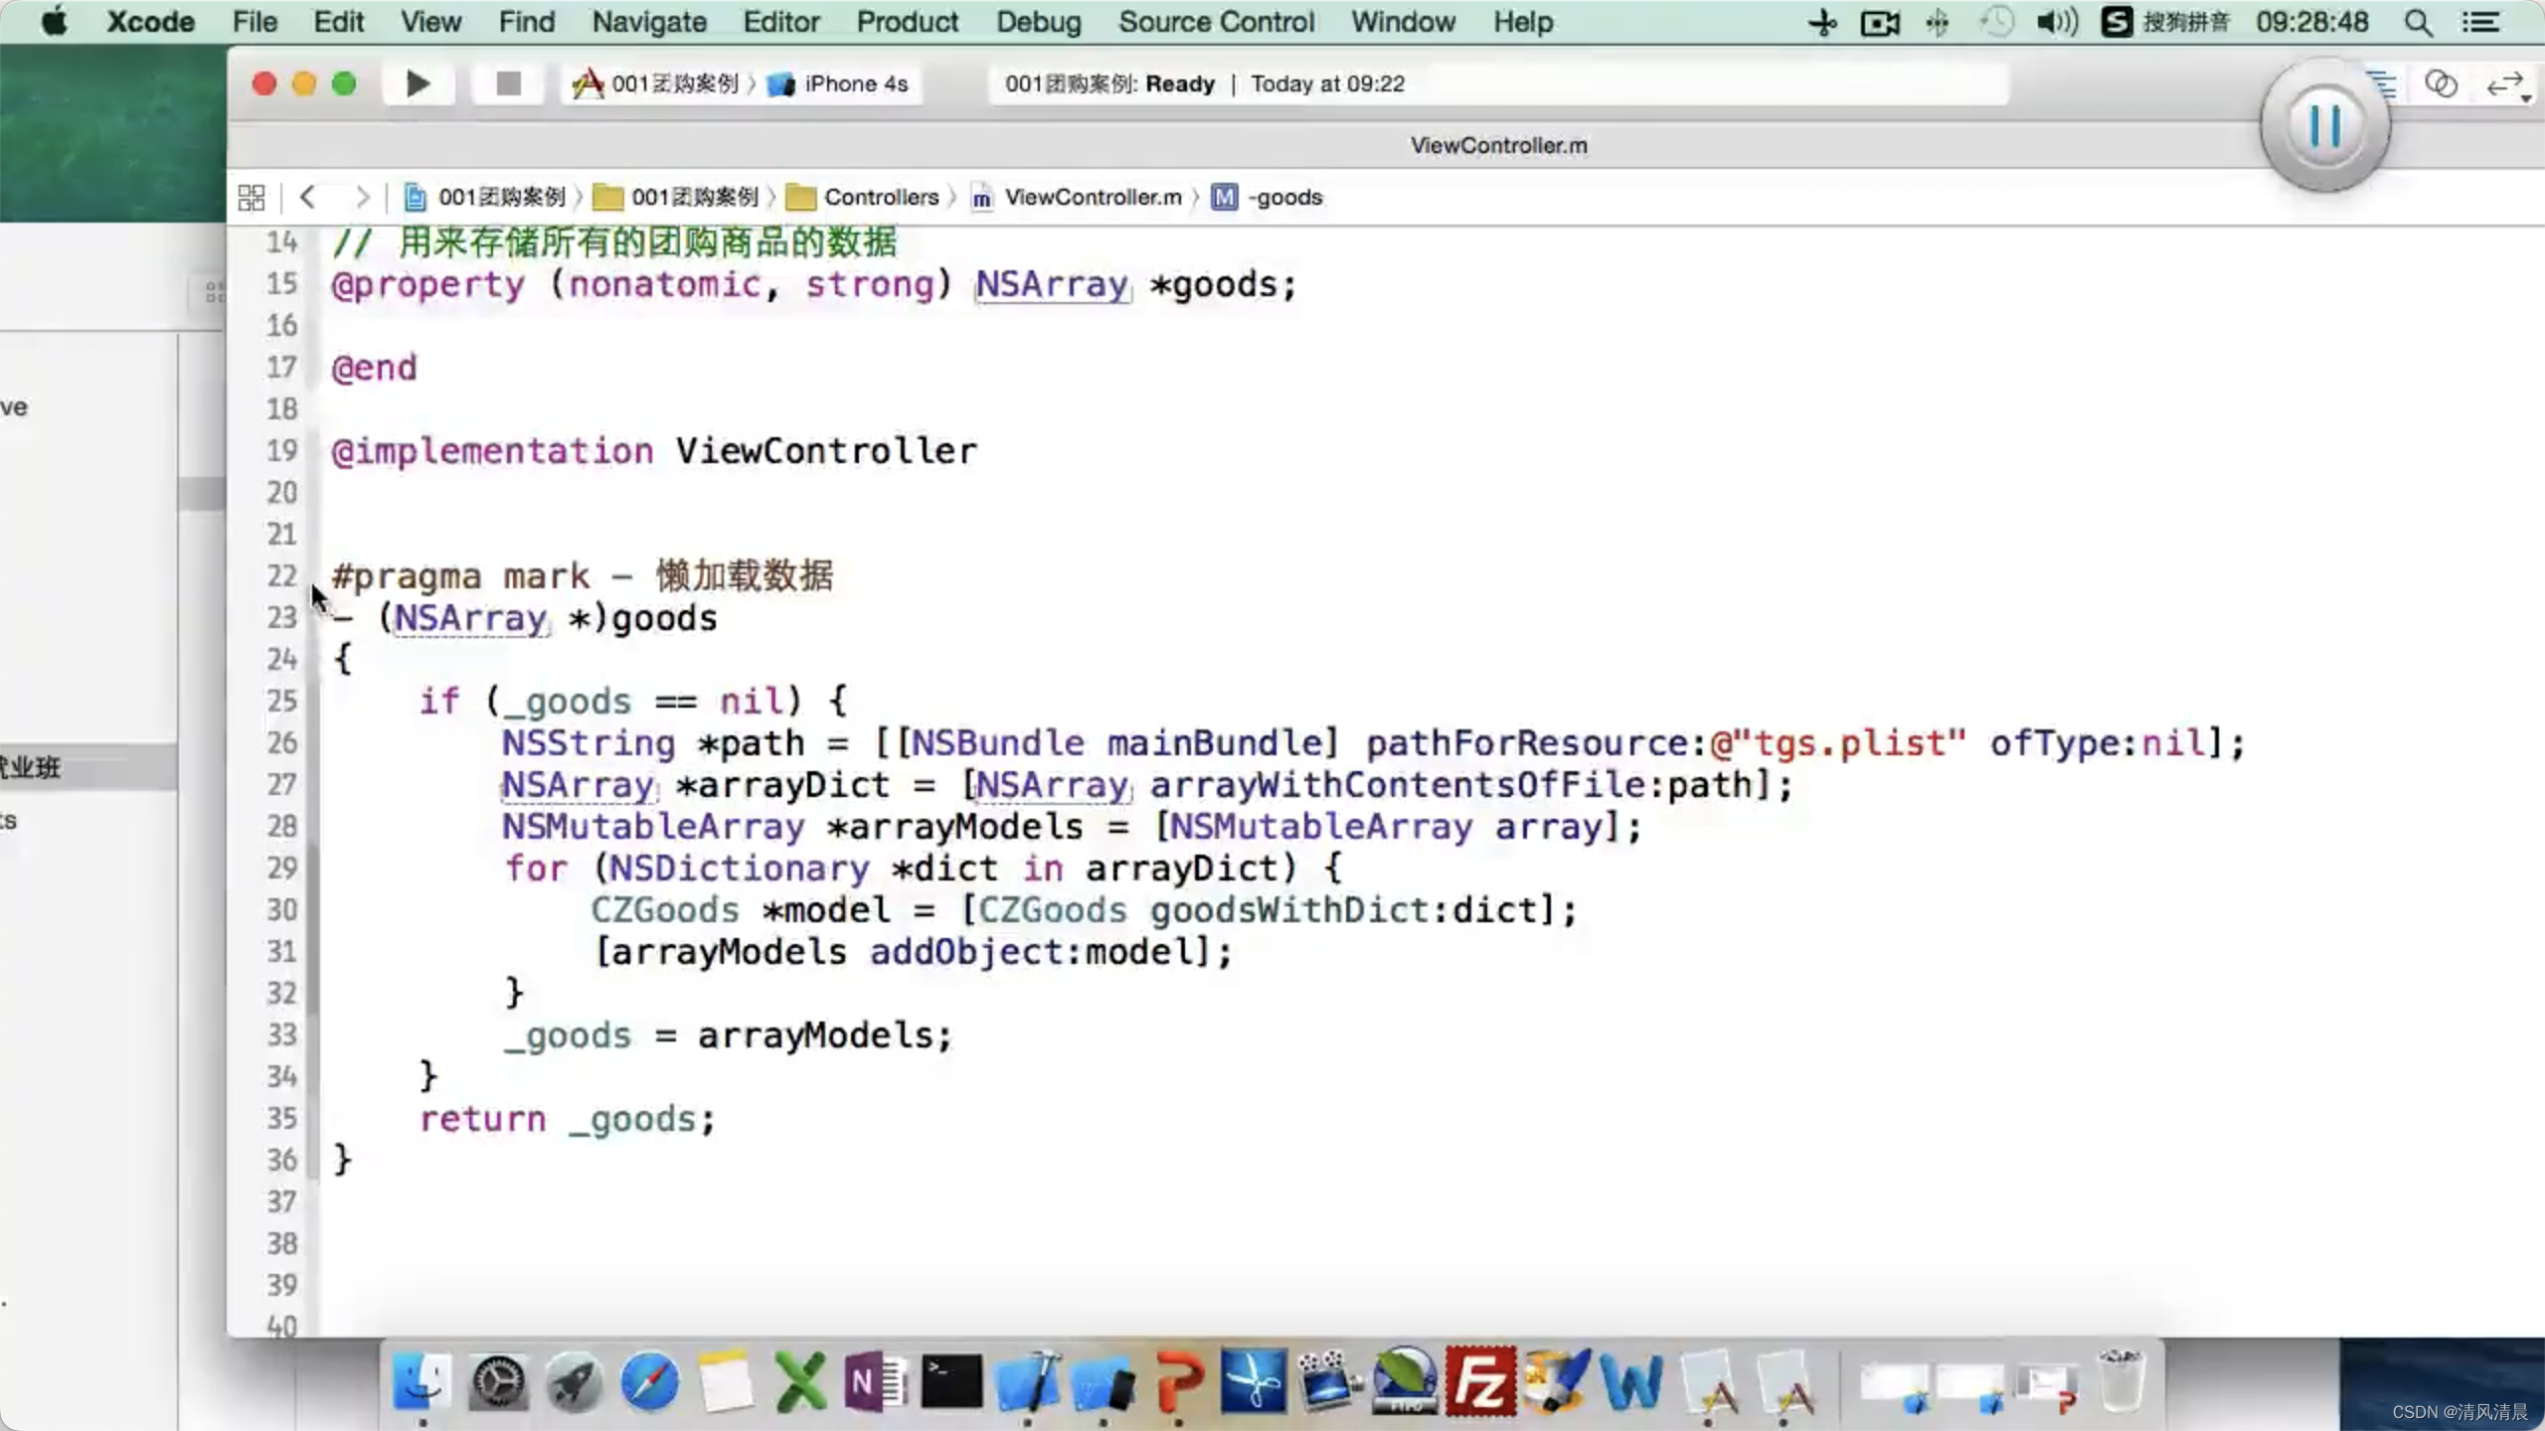This screenshot has height=1431, width=2545.
Task: Show the Assistant editor (overlapping circles)
Action: point(2441,84)
